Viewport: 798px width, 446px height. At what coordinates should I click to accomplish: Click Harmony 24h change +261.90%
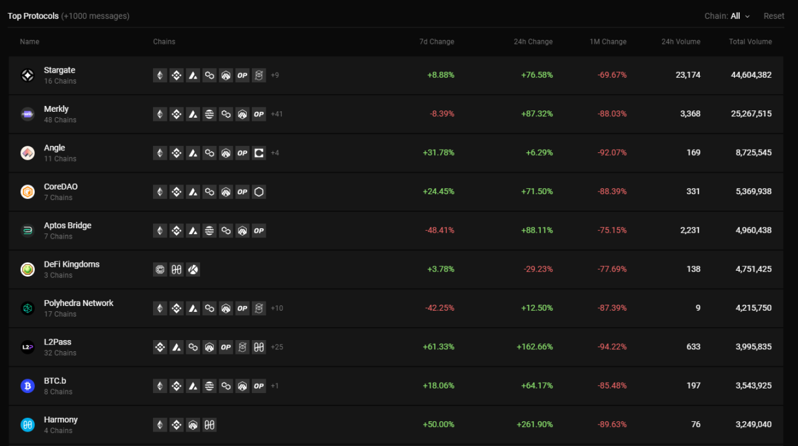pyautogui.click(x=534, y=424)
